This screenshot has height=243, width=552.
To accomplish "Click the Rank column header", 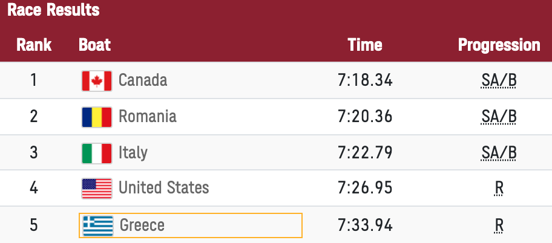I will point(34,45).
